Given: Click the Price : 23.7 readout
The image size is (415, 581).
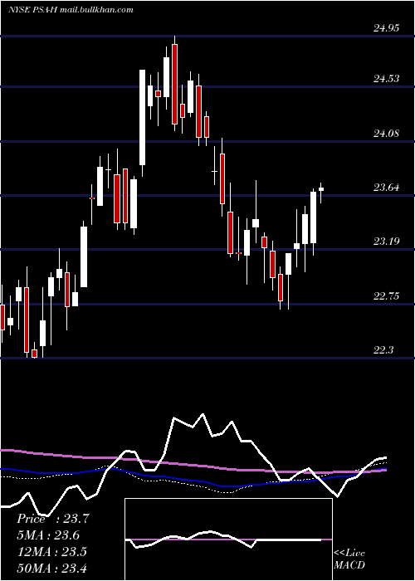Looking at the screenshot, I should (53, 519).
